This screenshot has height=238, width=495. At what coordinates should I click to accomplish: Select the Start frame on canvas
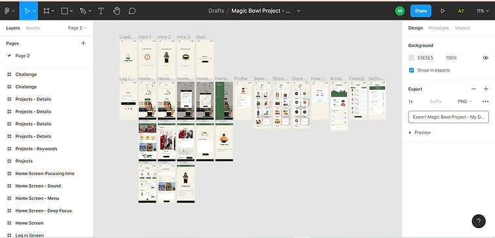205,59
